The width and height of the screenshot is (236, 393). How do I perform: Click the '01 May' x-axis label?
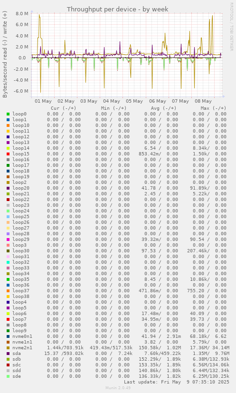(43, 101)
